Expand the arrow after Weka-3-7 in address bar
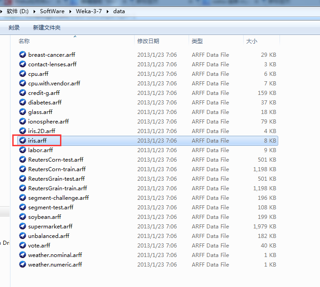Image resolution: width=320 pixels, height=287 pixels. 108,11
